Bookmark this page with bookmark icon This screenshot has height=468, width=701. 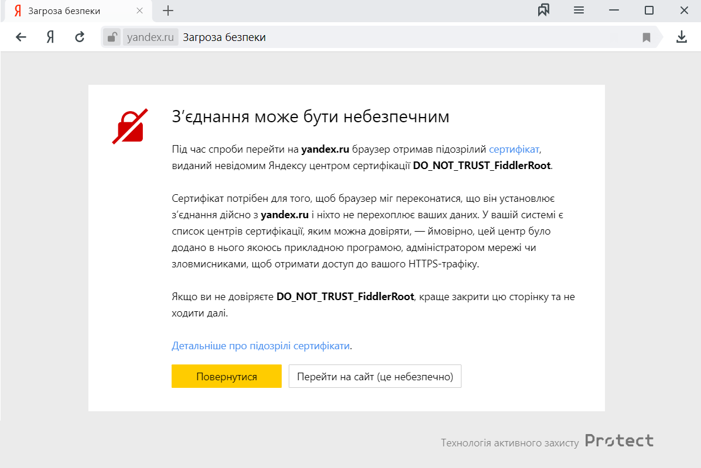point(647,37)
